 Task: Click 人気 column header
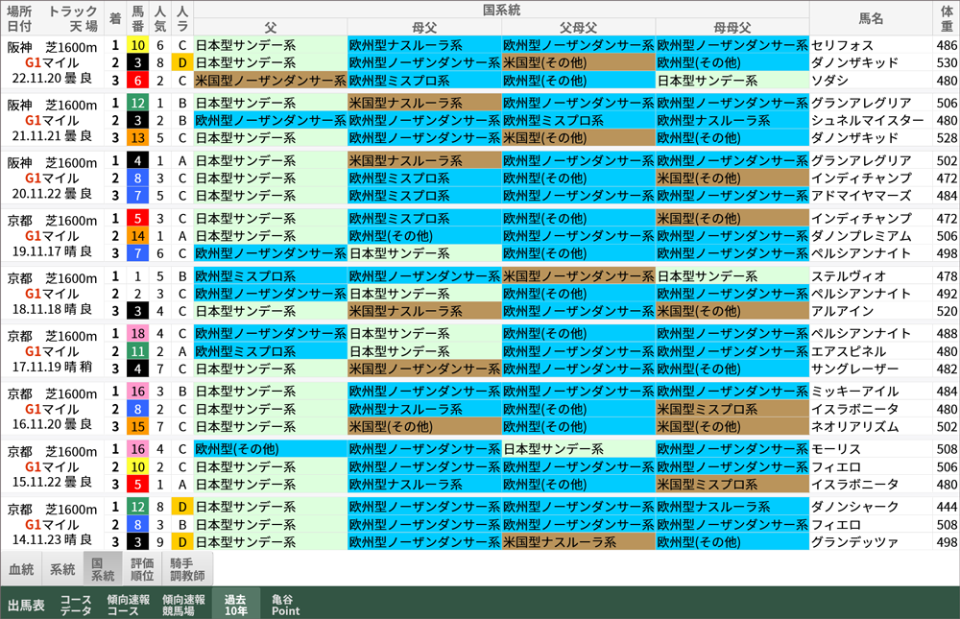(x=159, y=18)
